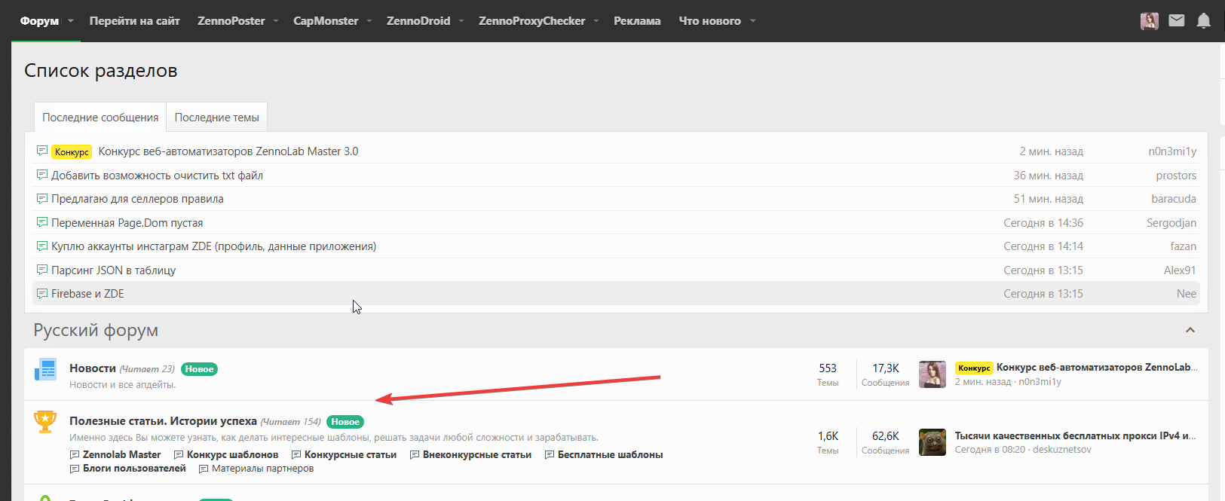This screenshot has height=501, width=1225.
Task: Click message icon beside Парсинг JSON в таблицу
Action: tap(42, 270)
